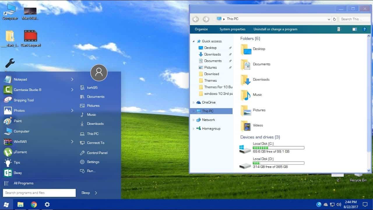Click the Music library folder icon
This screenshot has width=373, height=210.
[x=245, y=95]
